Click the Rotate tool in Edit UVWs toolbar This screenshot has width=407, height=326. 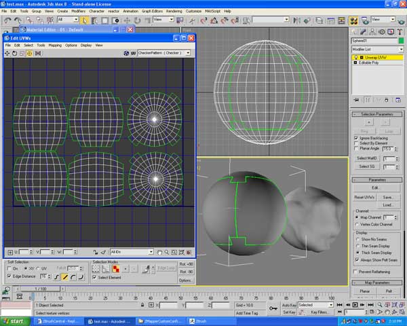click(x=14, y=53)
